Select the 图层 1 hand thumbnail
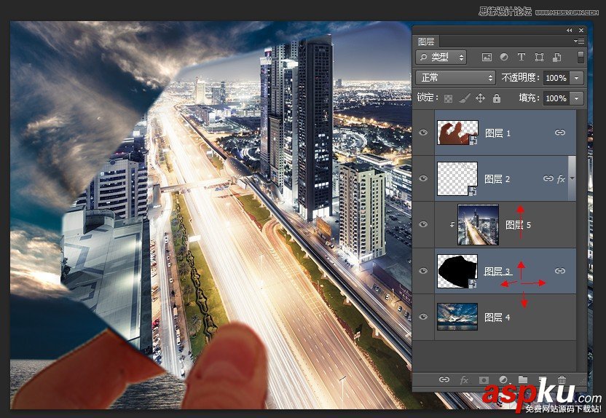The image size is (606, 418). [x=457, y=133]
